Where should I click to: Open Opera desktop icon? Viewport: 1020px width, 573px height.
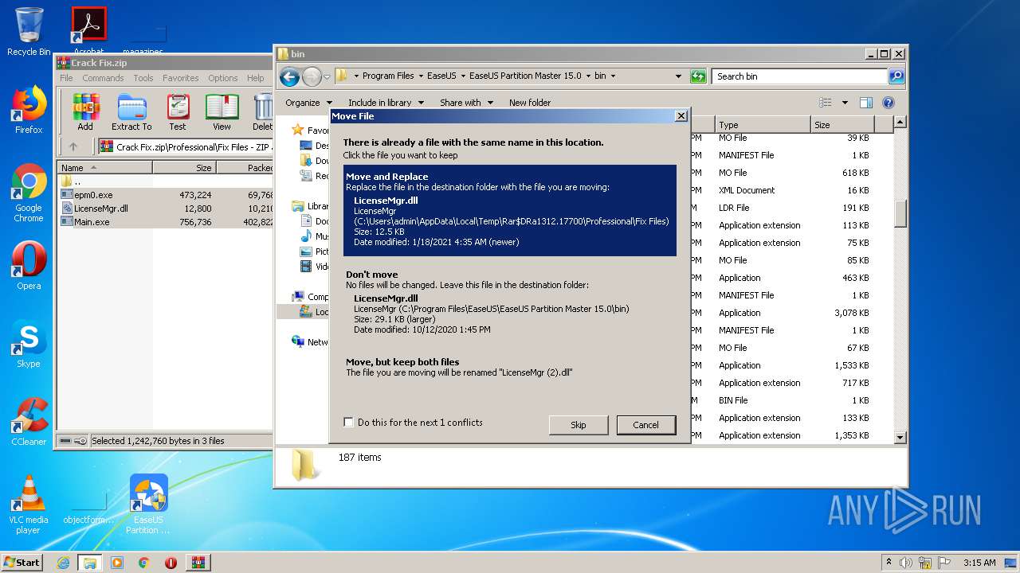click(29, 266)
